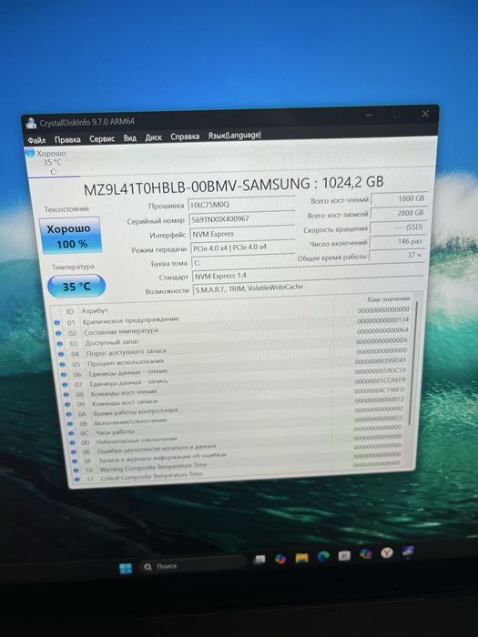This screenshot has width=478, height=637.
Task: Close the CrystalDiskInfo window
Action: pyautogui.click(x=425, y=114)
